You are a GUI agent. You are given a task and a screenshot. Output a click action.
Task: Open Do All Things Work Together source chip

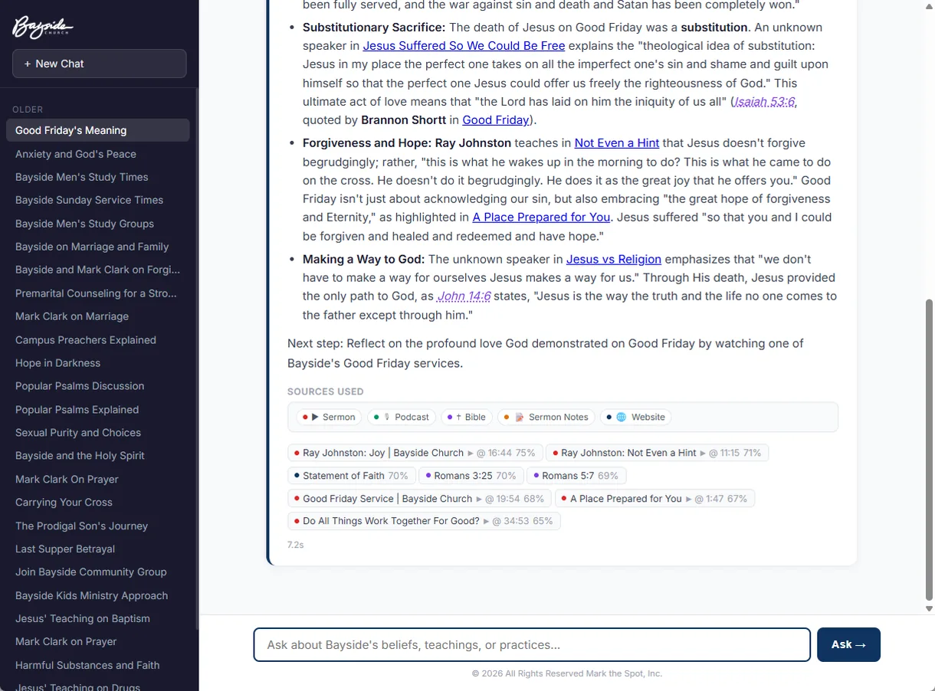424,521
